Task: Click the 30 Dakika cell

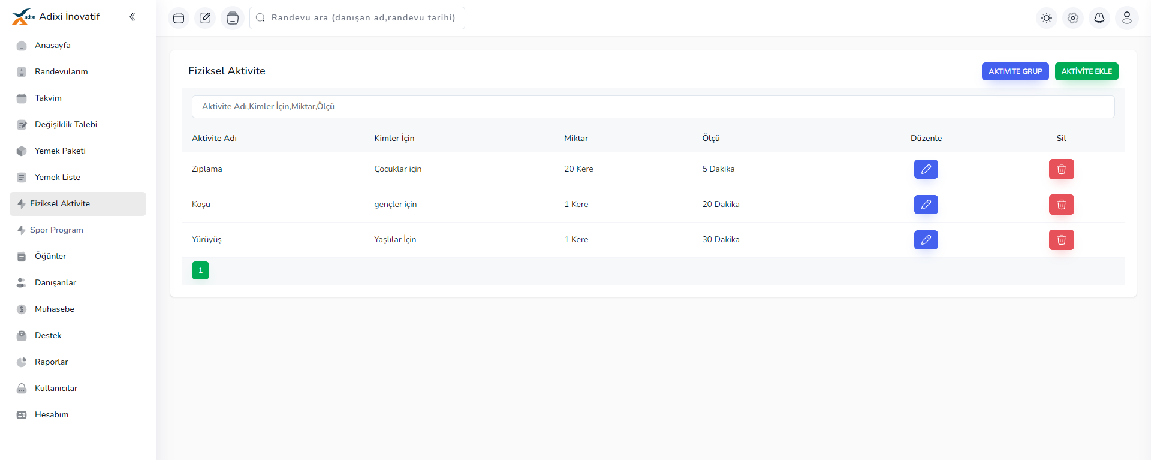Action: point(721,240)
